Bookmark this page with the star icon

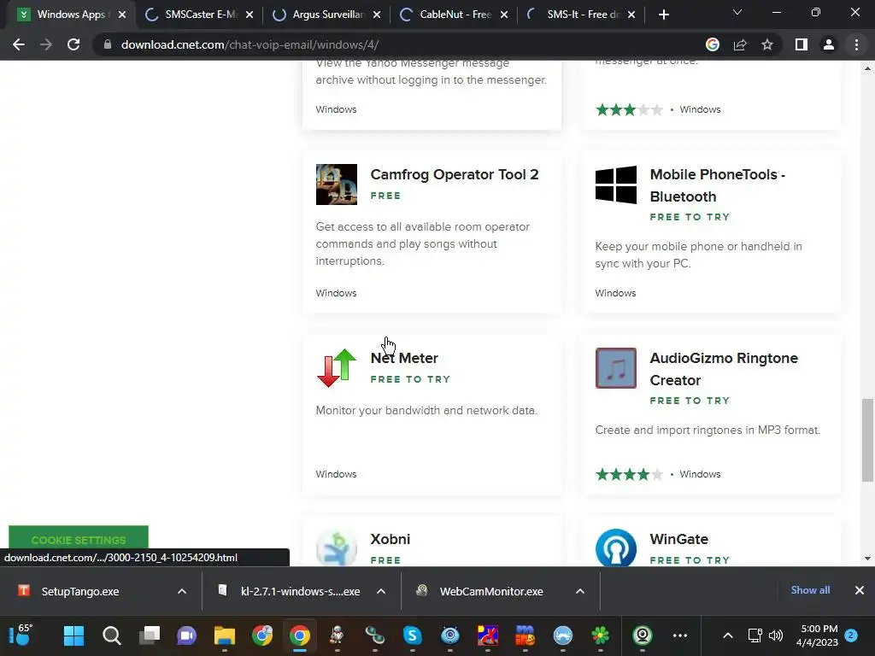click(767, 44)
